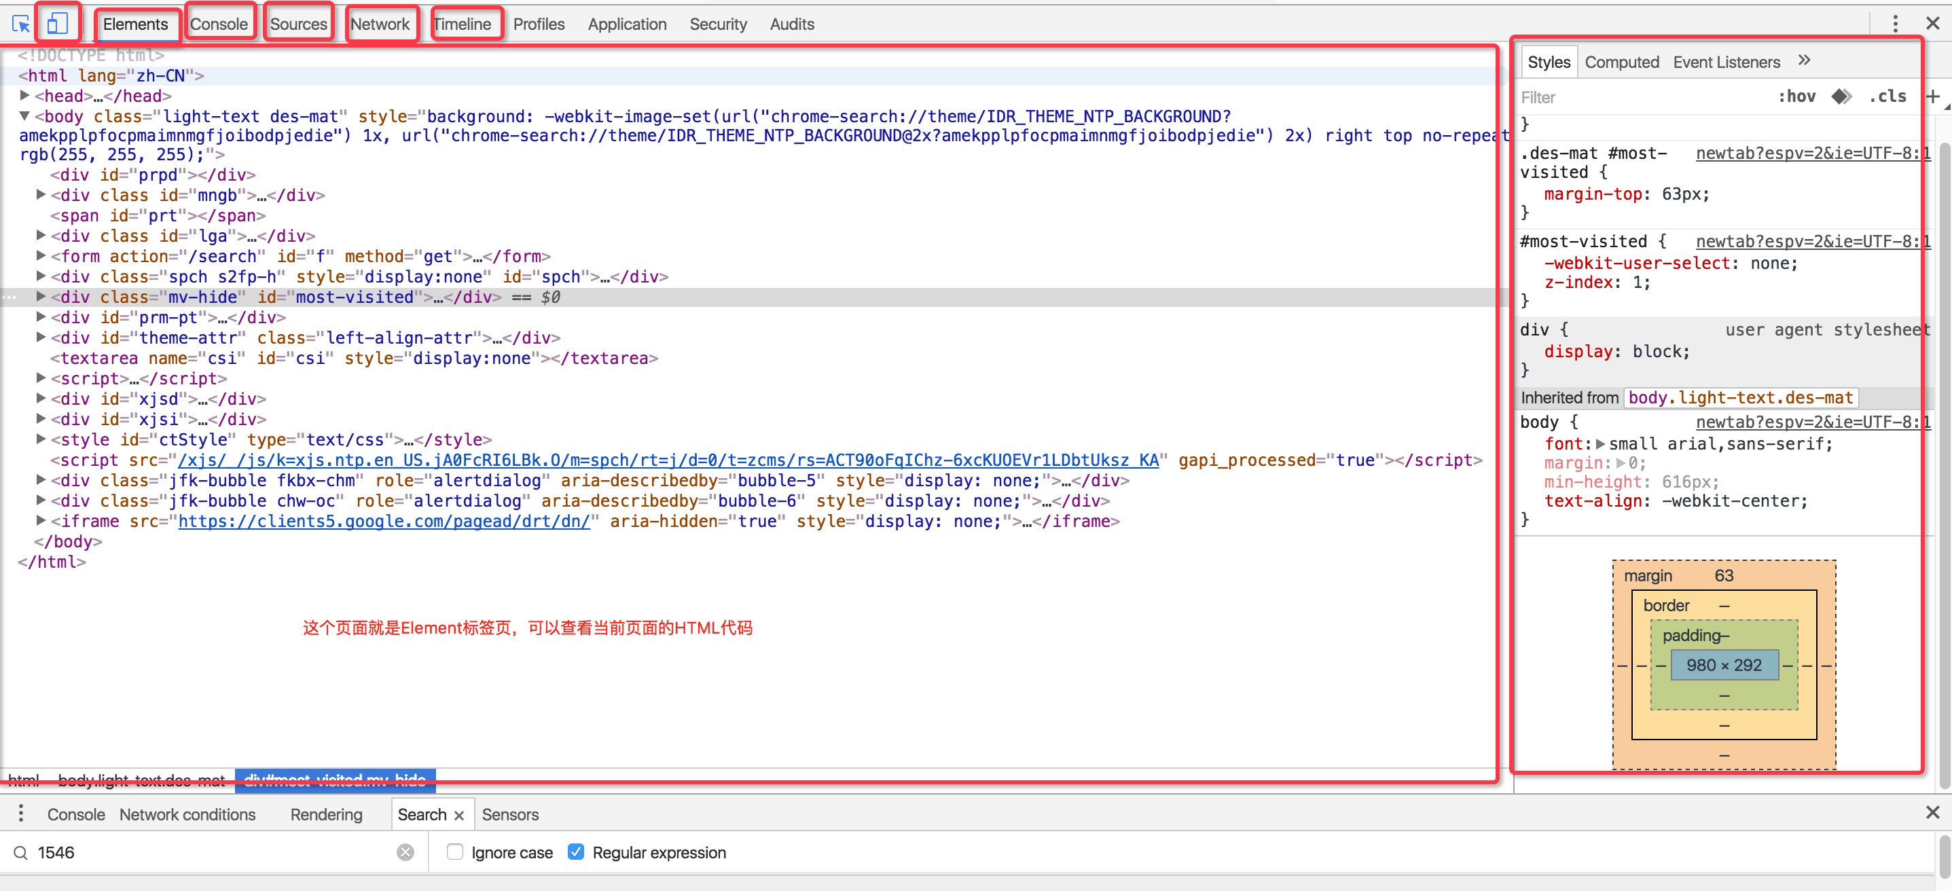Click the body.light-text.des-mat inherited link

[x=1741, y=398]
